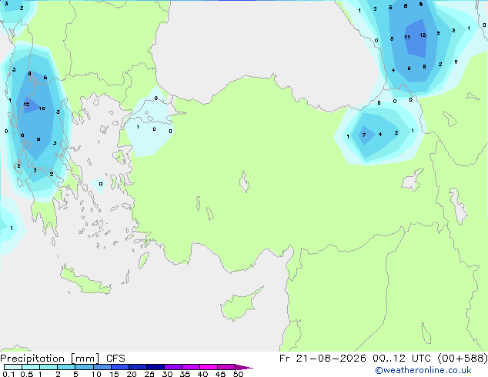Select the 30–35 mm violet legend box
The height and width of the screenshot is (377, 488).
point(173,367)
